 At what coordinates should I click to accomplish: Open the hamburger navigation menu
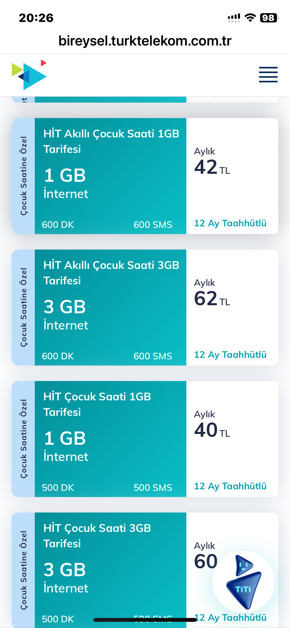pos(268,75)
